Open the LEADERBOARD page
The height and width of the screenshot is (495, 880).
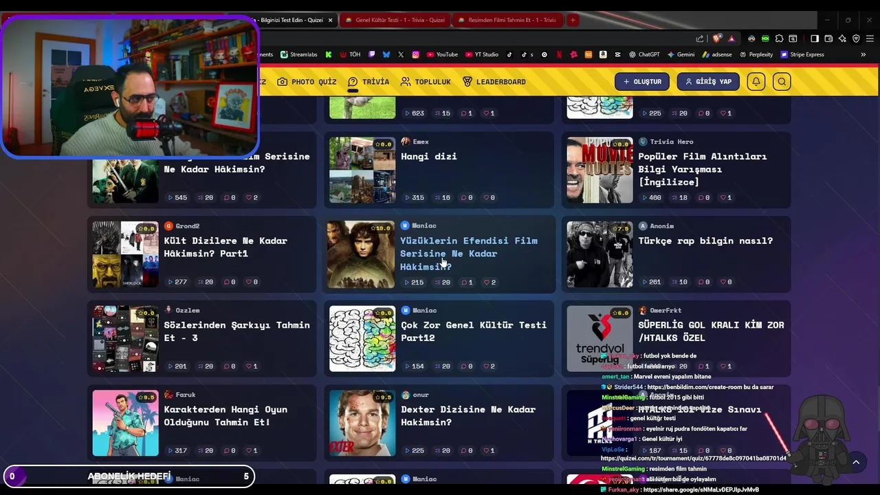coord(494,82)
